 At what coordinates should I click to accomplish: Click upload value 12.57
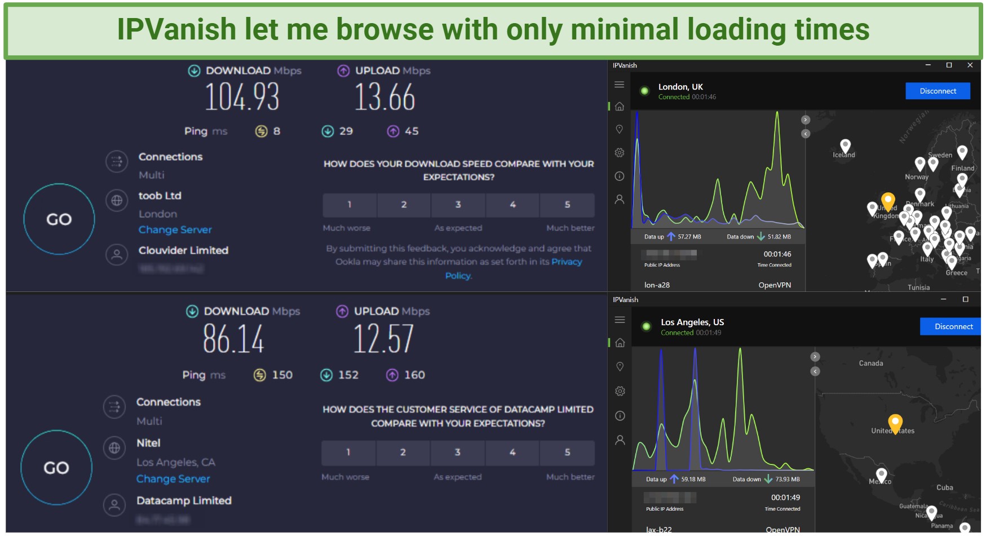(383, 339)
